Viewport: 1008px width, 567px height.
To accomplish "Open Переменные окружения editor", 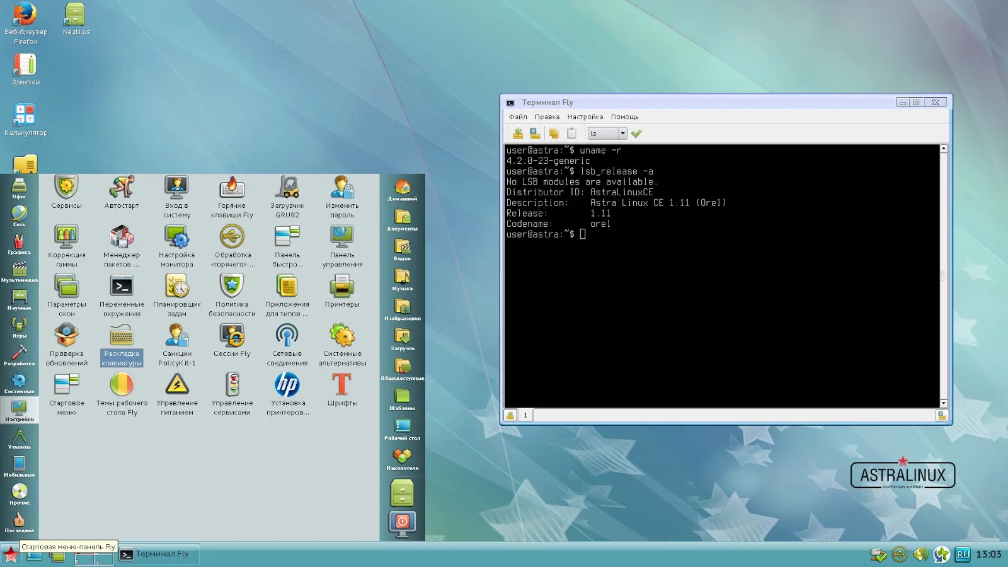I will 122,295.
